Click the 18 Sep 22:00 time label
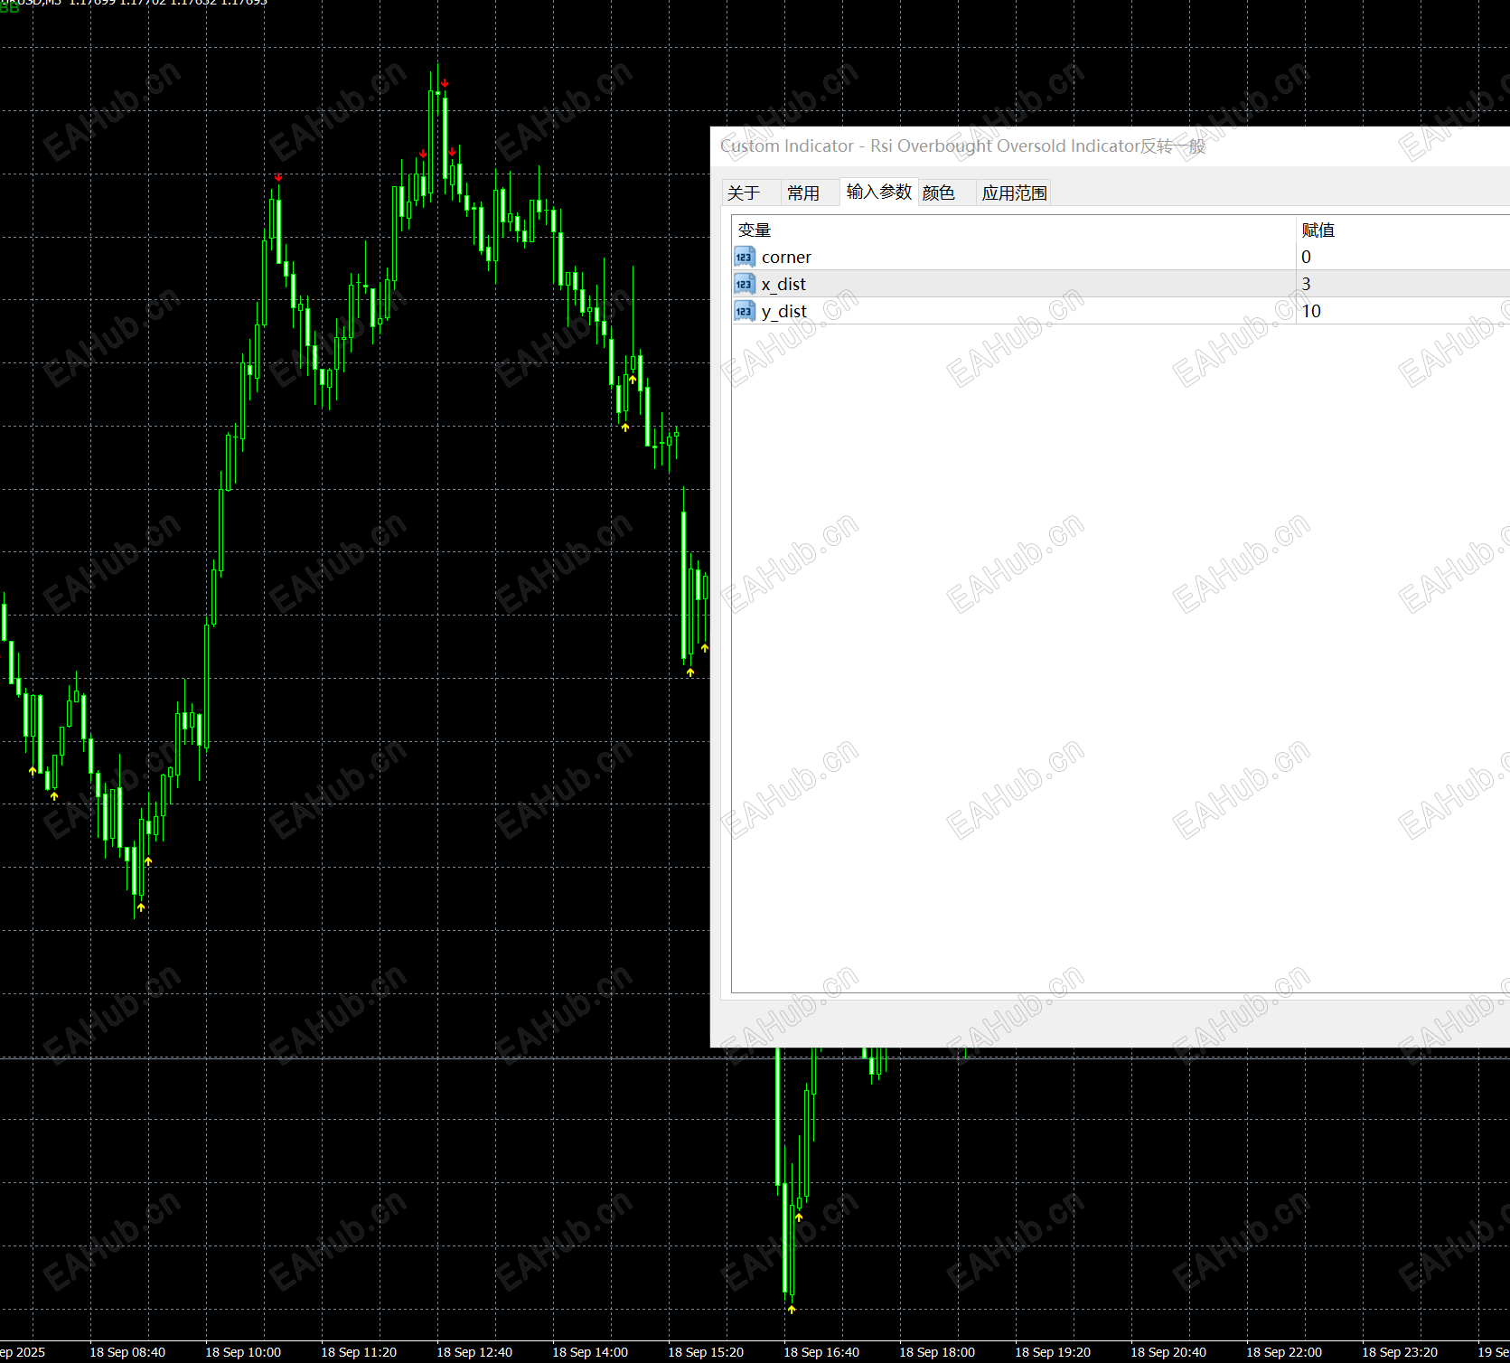The height and width of the screenshot is (1363, 1510). [1284, 1352]
